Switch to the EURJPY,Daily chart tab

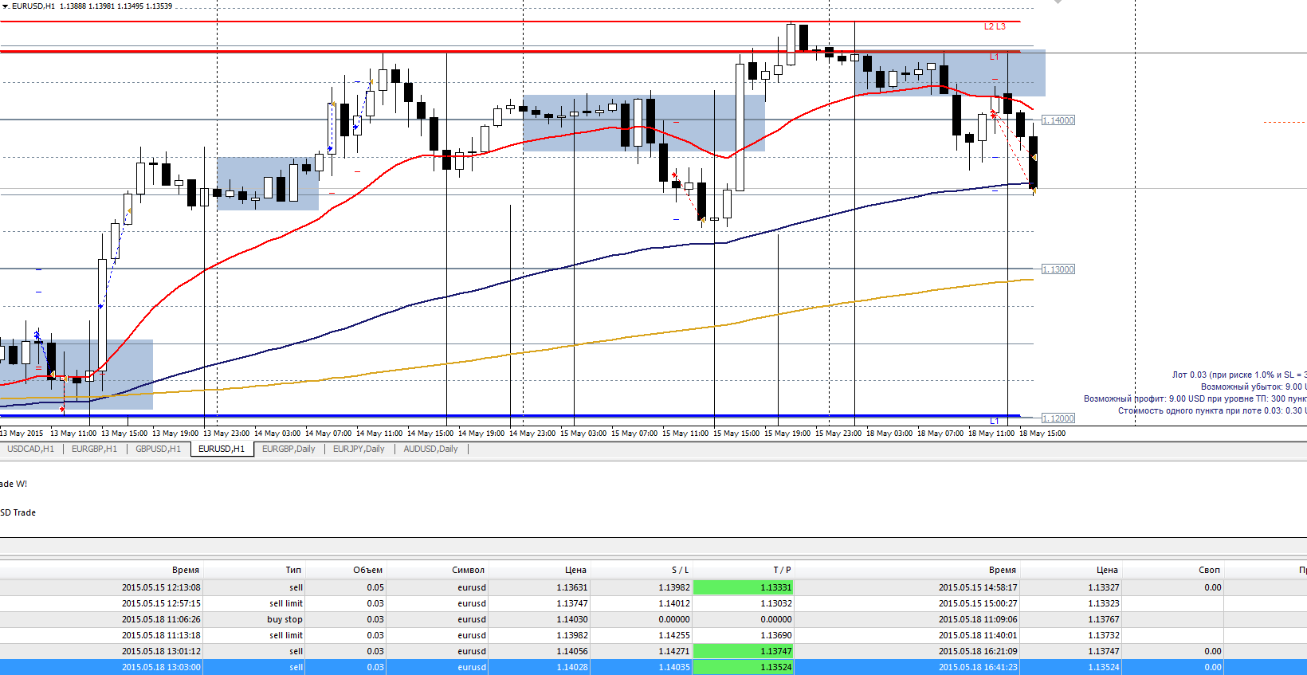tap(359, 449)
